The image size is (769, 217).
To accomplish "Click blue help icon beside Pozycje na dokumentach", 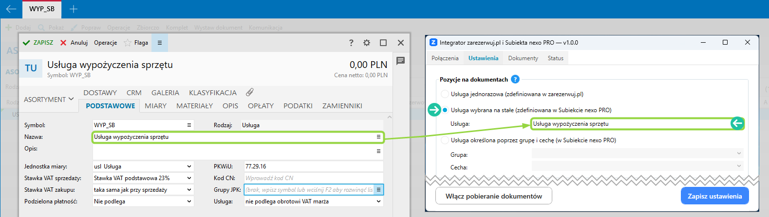I will (515, 79).
